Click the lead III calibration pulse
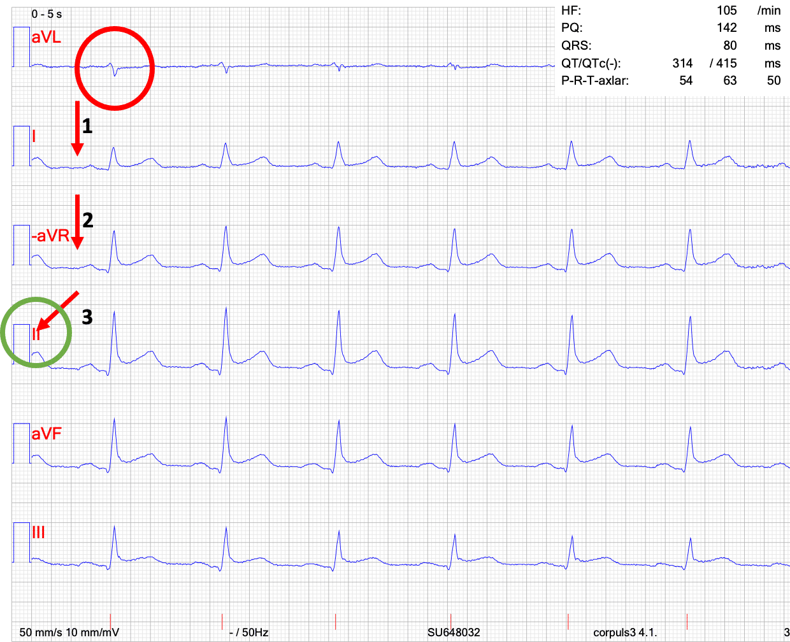Image resolution: width=790 pixels, height=642 pixels. point(21,543)
